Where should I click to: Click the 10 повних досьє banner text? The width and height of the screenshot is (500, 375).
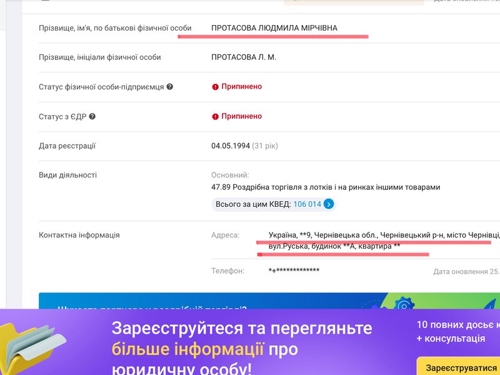(x=458, y=324)
